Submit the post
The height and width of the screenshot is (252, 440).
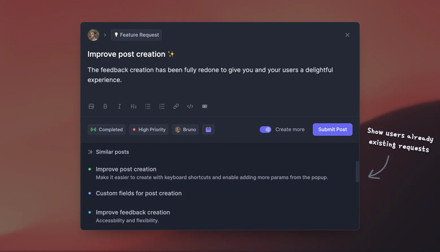pos(332,130)
